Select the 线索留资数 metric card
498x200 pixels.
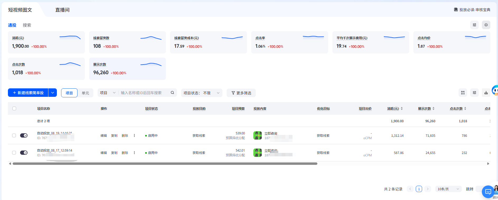(127, 42)
